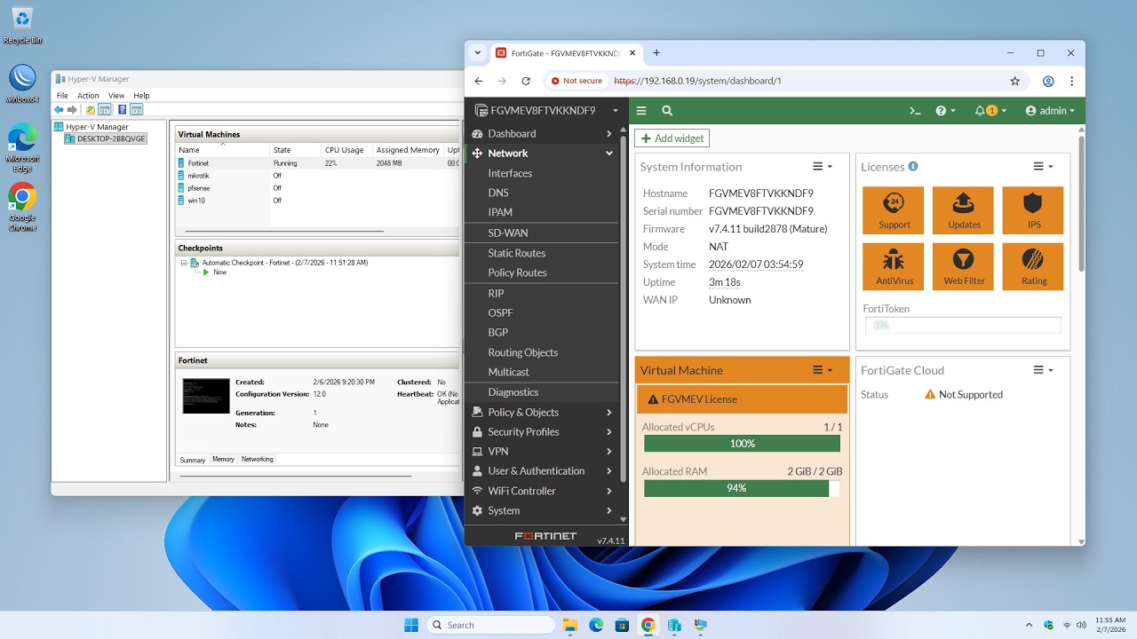Click the Updates license tile
Viewport: 1137px width, 639px height.
pyautogui.click(x=964, y=210)
